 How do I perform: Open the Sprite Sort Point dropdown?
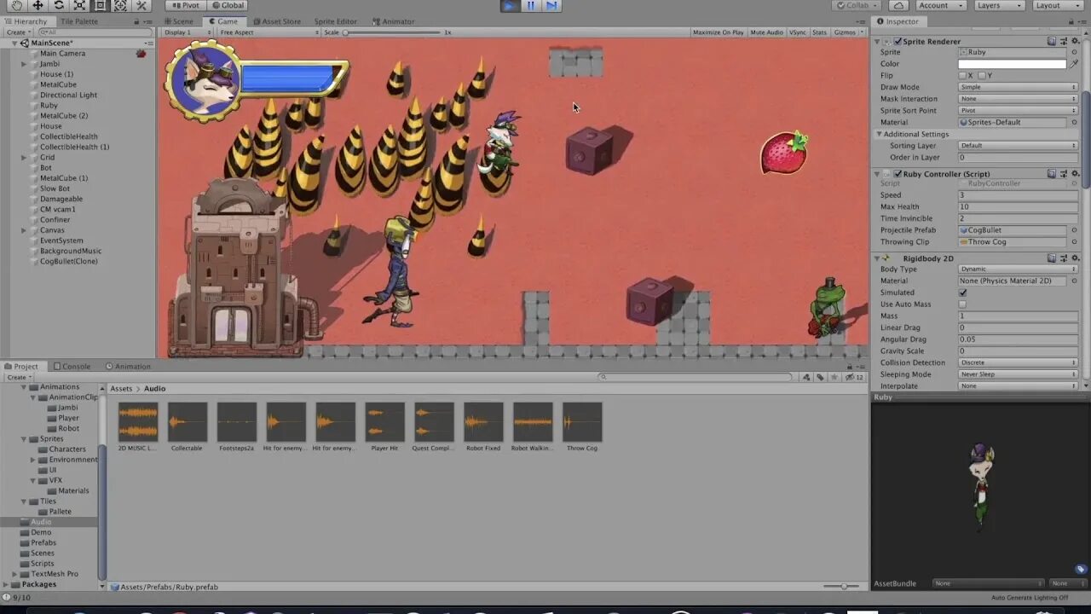click(1018, 111)
